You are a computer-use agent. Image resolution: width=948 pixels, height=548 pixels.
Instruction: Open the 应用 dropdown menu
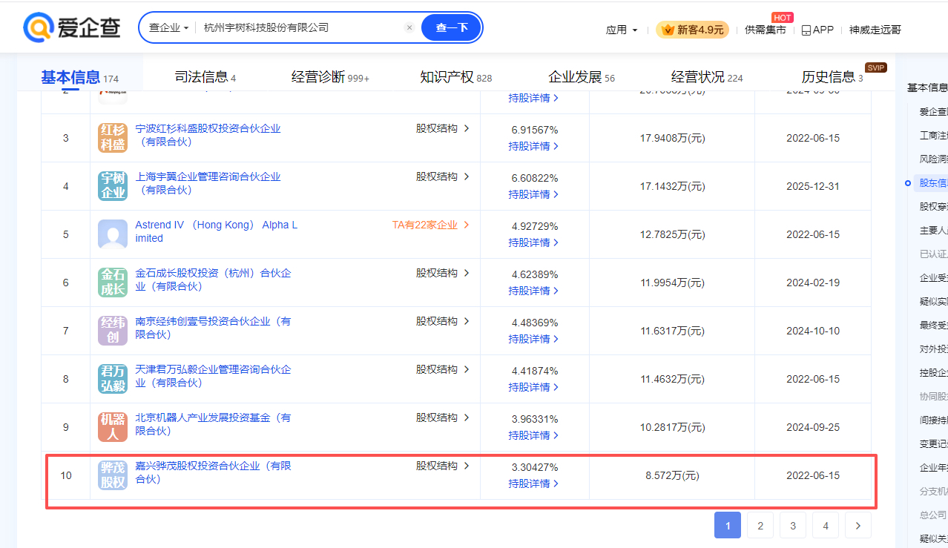click(622, 30)
